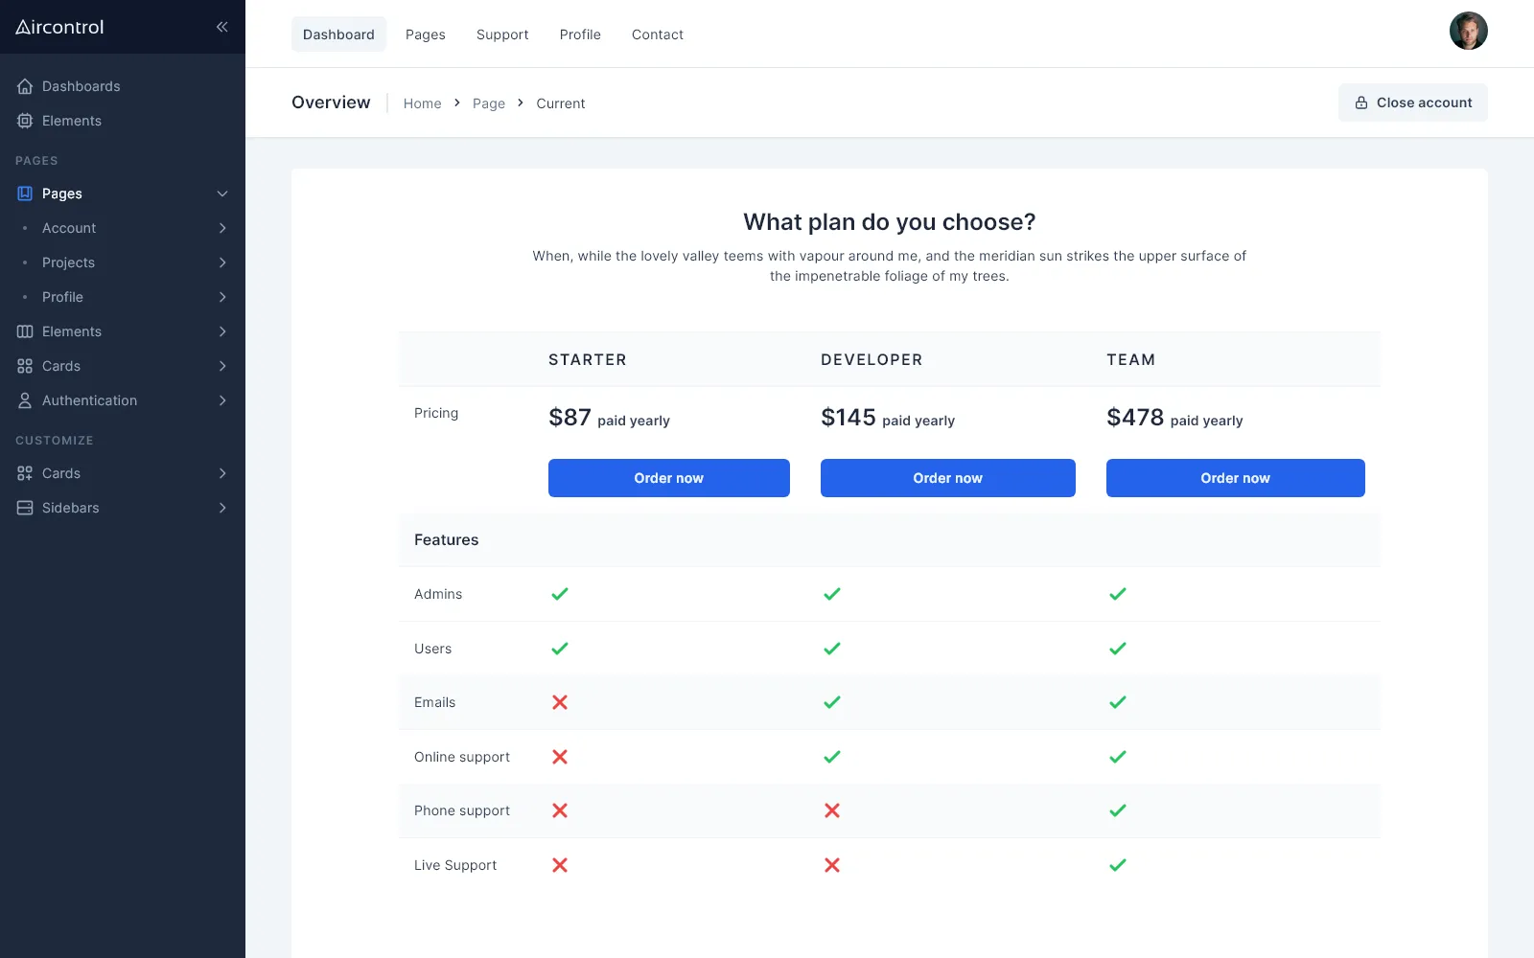The width and height of the screenshot is (1534, 958).
Task: Click the Current breadcrumb item
Action: (561, 103)
